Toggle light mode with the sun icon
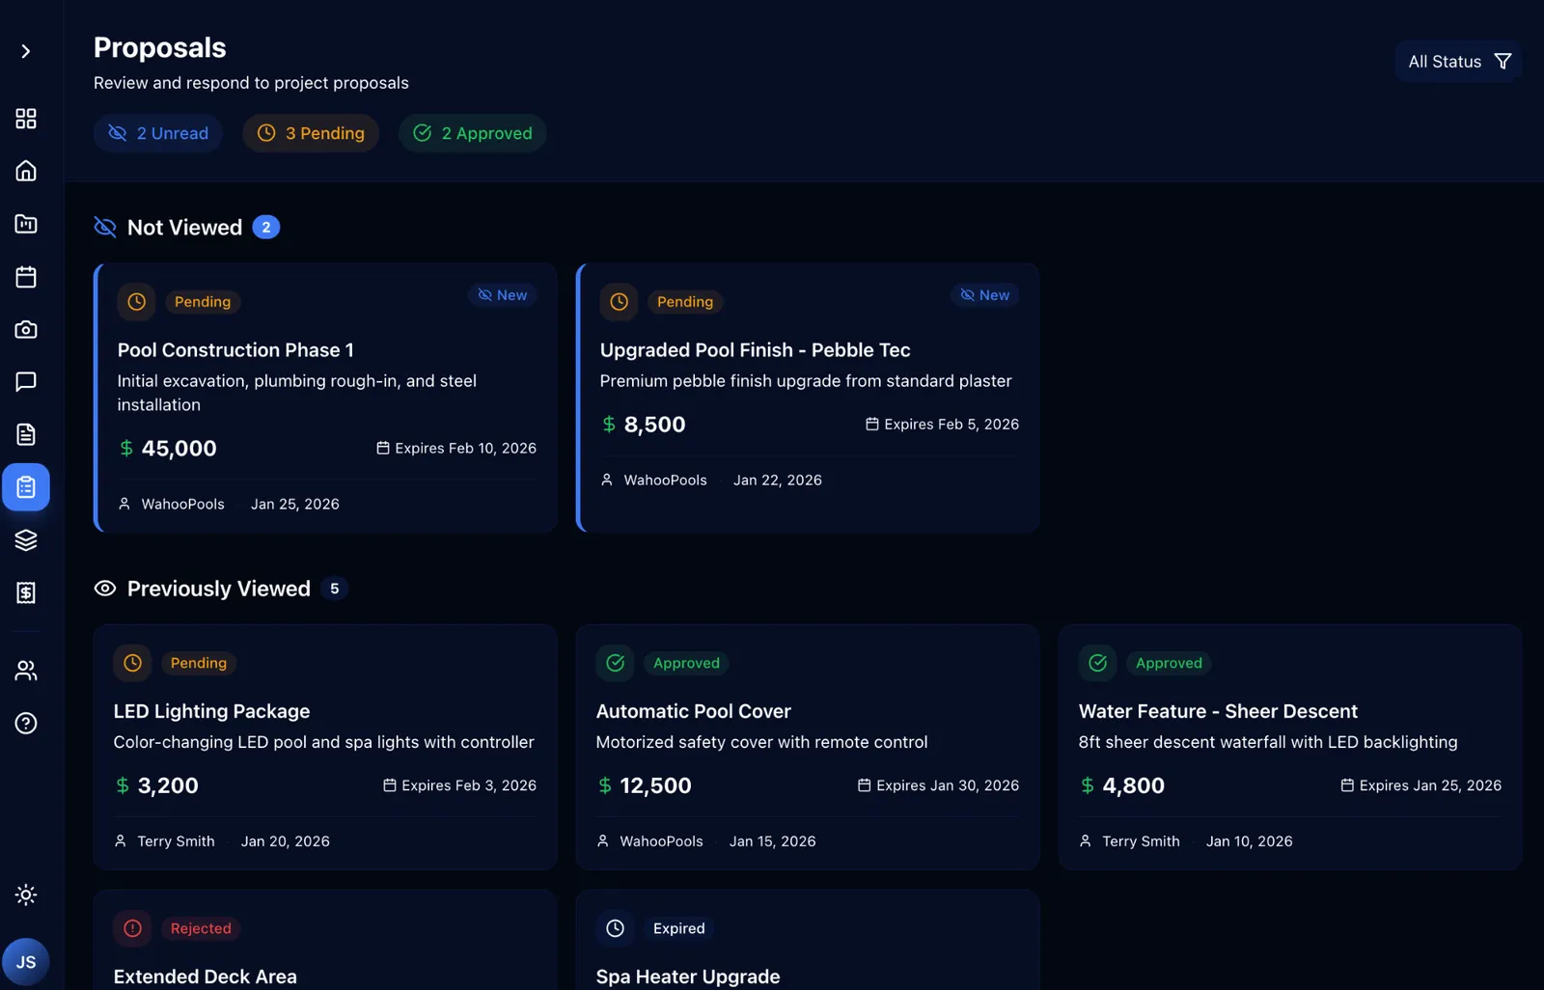Viewport: 1544px width, 990px height. tap(26, 894)
